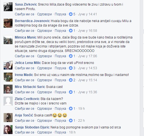Like Bernardica Jovanovic's comment with Свиђа ми се

click(25, 31)
